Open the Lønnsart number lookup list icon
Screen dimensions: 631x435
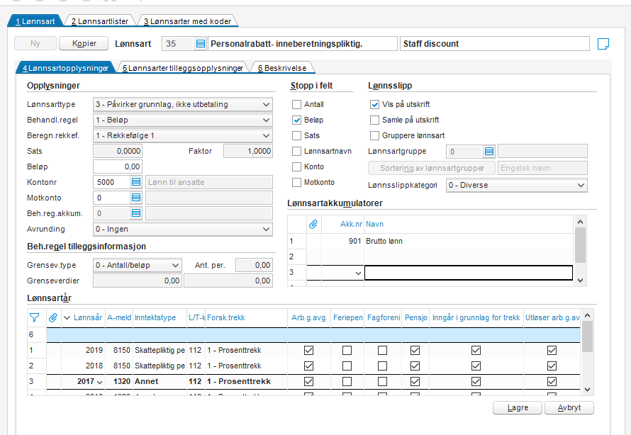[201, 43]
